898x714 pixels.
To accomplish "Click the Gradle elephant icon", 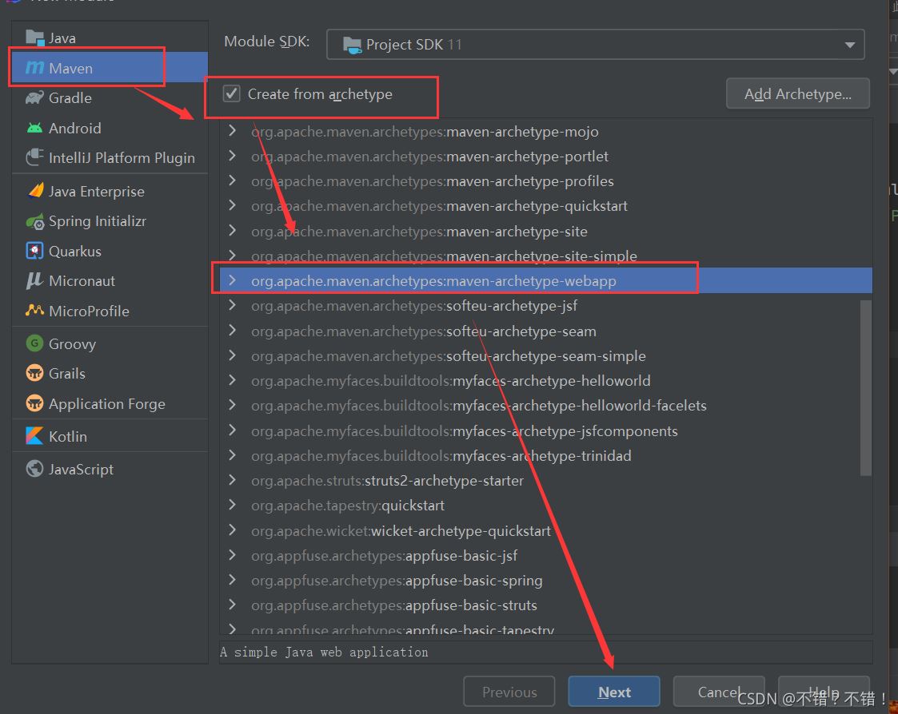I will point(35,97).
